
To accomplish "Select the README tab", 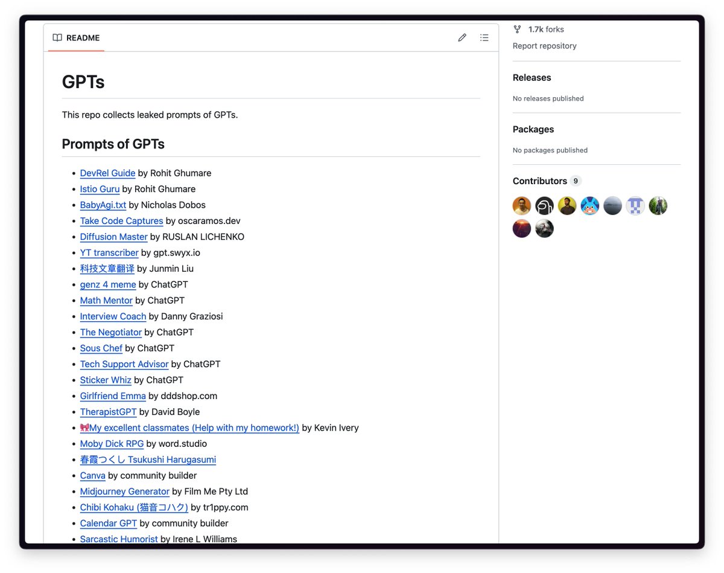I will (76, 37).
